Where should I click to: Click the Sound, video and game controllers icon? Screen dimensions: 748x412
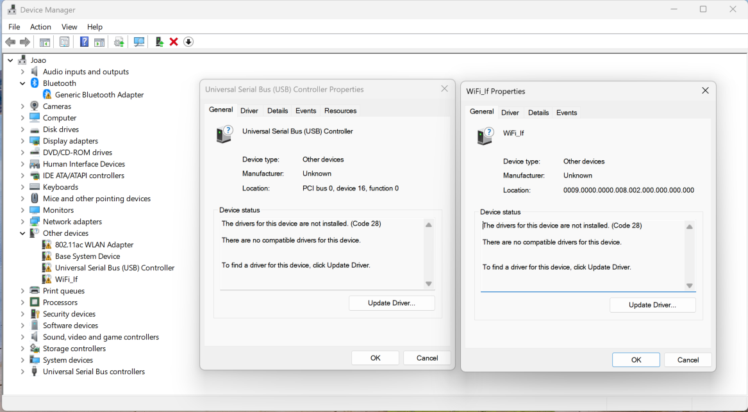click(x=35, y=336)
